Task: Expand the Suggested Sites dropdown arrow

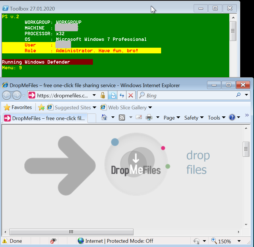Action: click(x=94, y=108)
